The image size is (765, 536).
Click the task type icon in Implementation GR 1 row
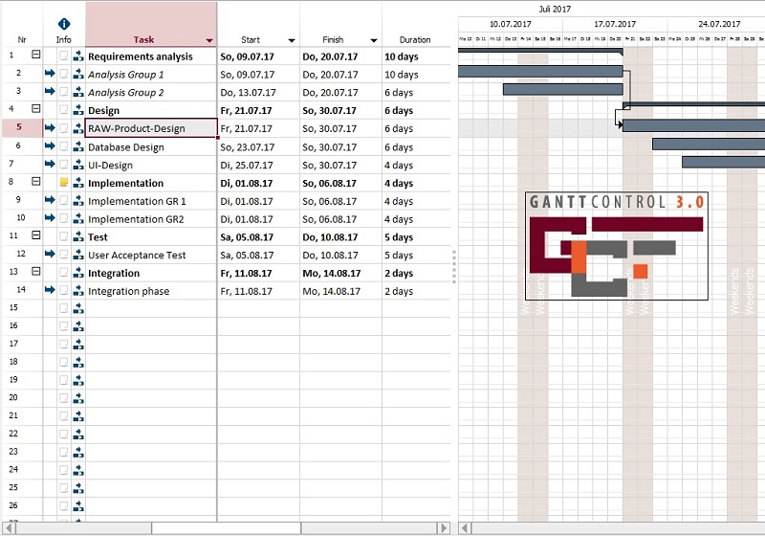coord(78,201)
